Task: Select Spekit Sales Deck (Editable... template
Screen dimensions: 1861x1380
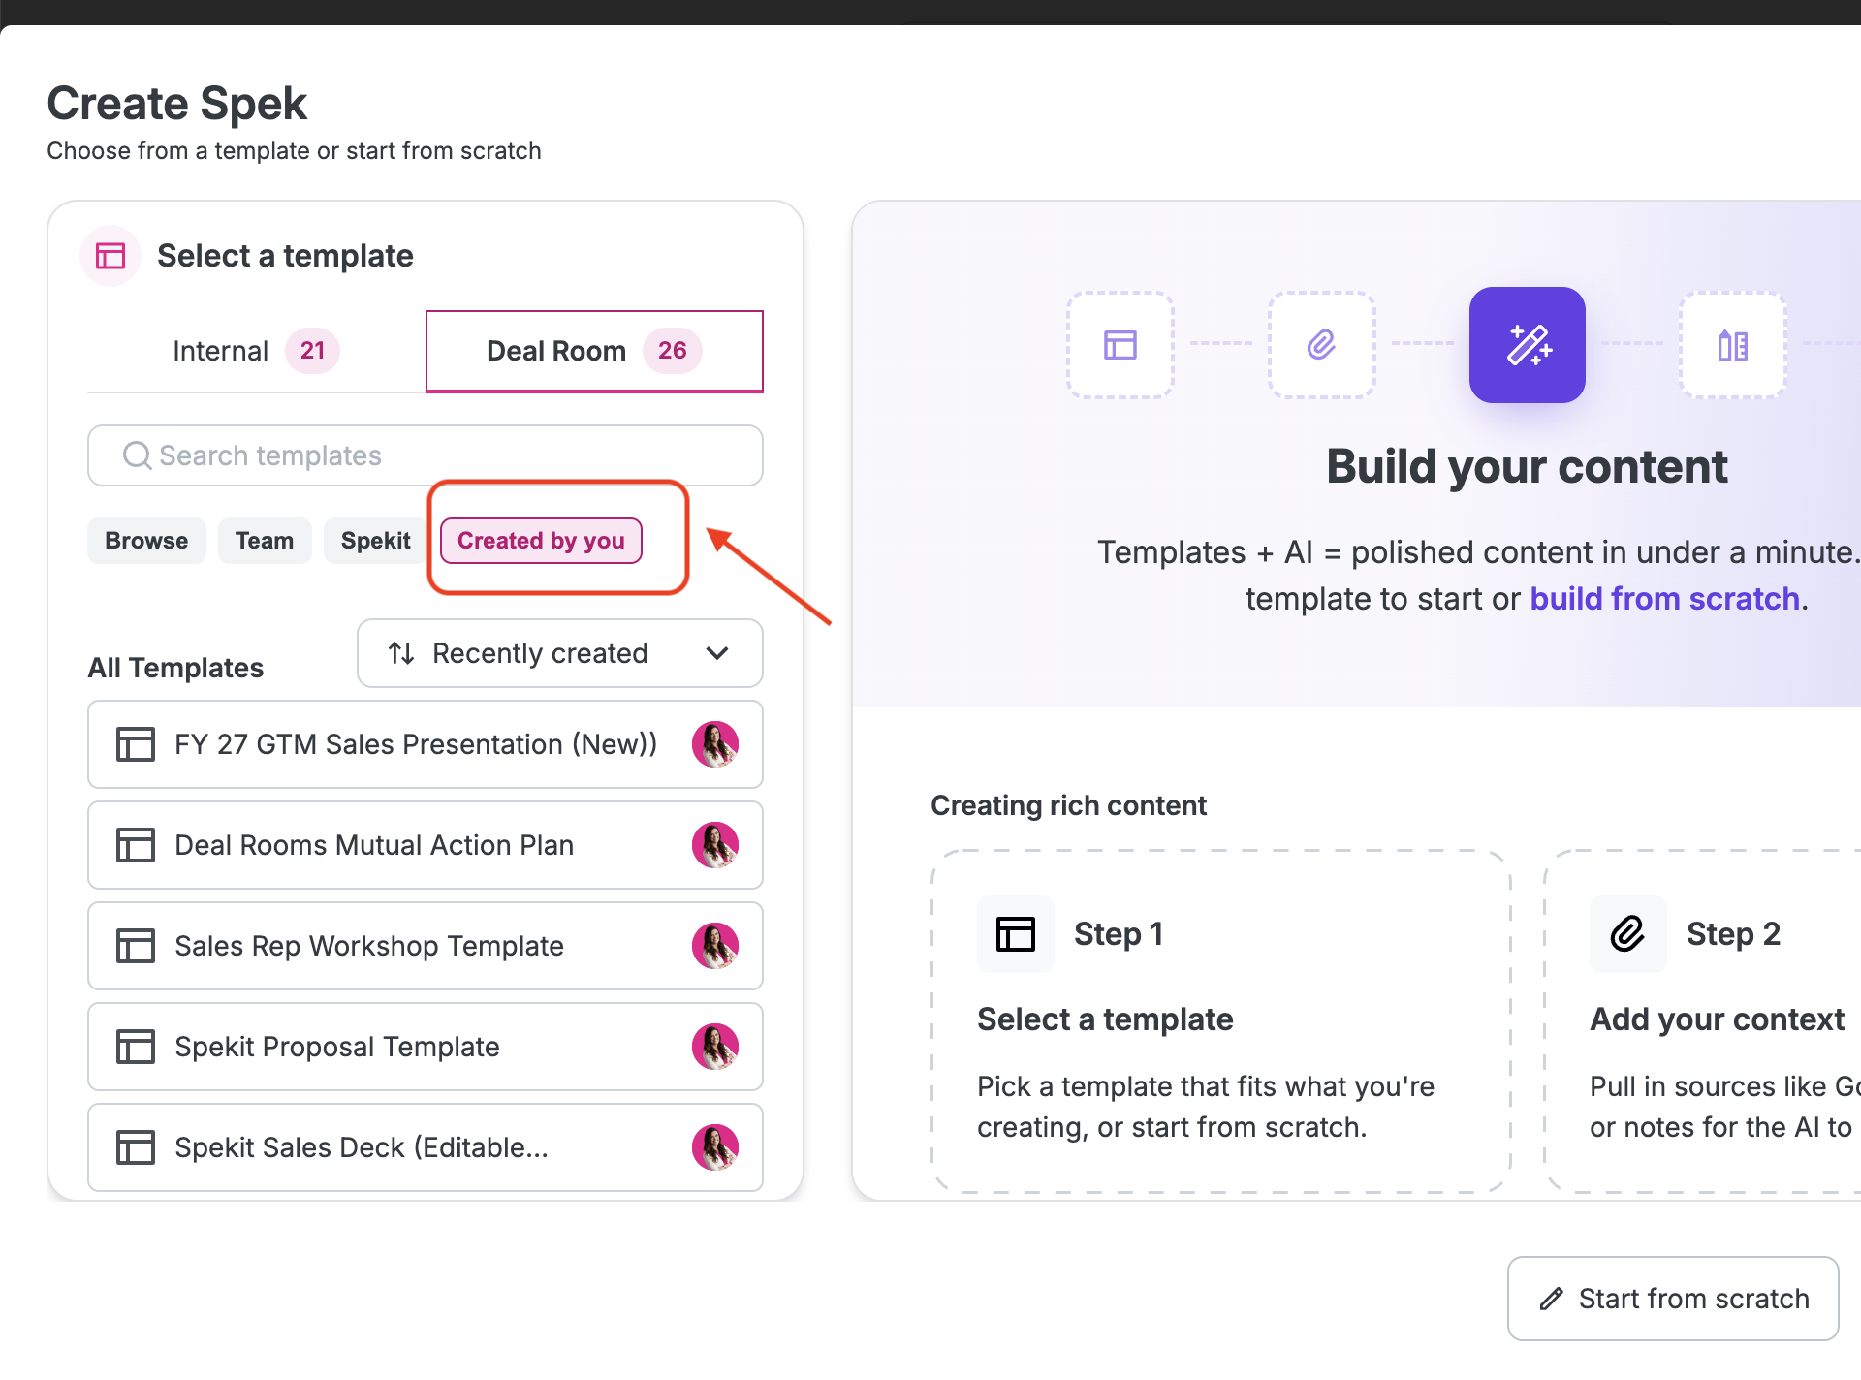Action: 425,1147
